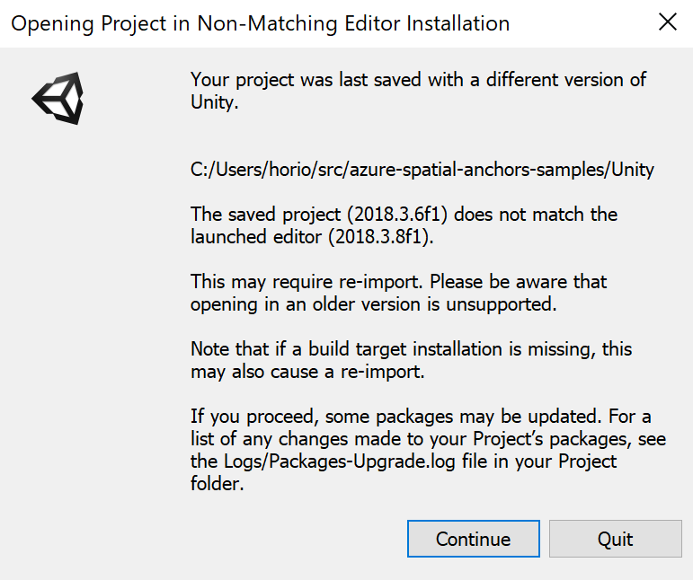Click the dialog title bar text
This screenshot has width=693, height=580.
point(260,23)
